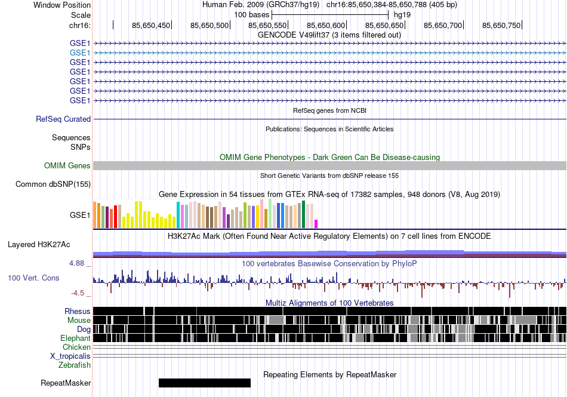Click the purple H3K27Ac signal band
This screenshot has height=397, width=567.
coord(330,254)
